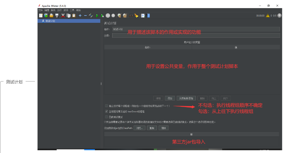Open the 文件 menu
This screenshot has width=298, height=153.
tap(40, 10)
